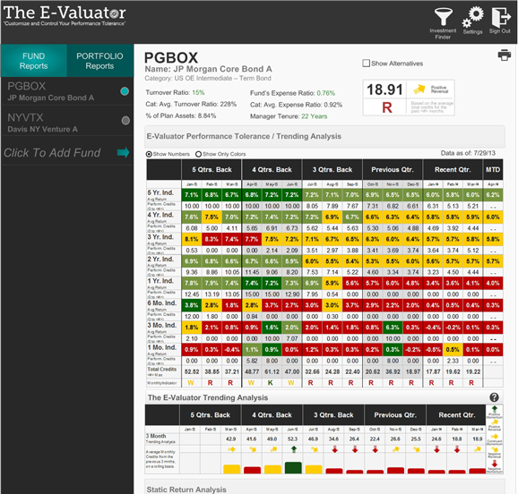
Task: Click the Data as of: 7/29/13 text
Action: [468, 153]
